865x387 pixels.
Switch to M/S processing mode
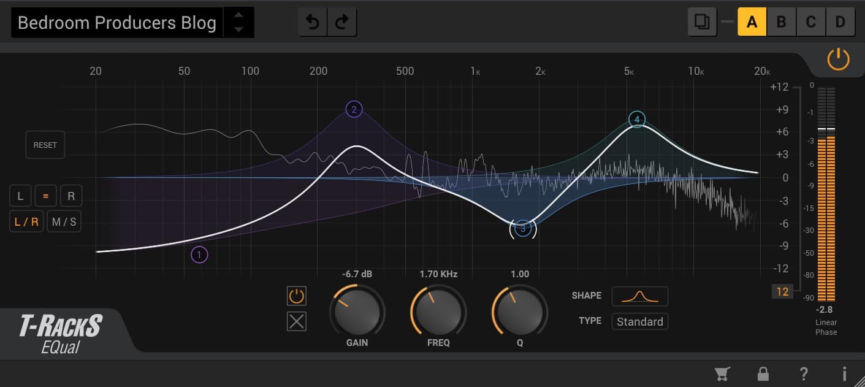click(64, 221)
